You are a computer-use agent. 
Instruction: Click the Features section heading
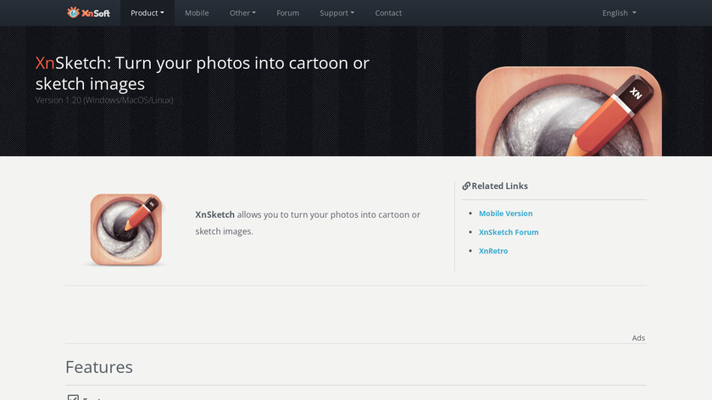pyautogui.click(x=99, y=367)
